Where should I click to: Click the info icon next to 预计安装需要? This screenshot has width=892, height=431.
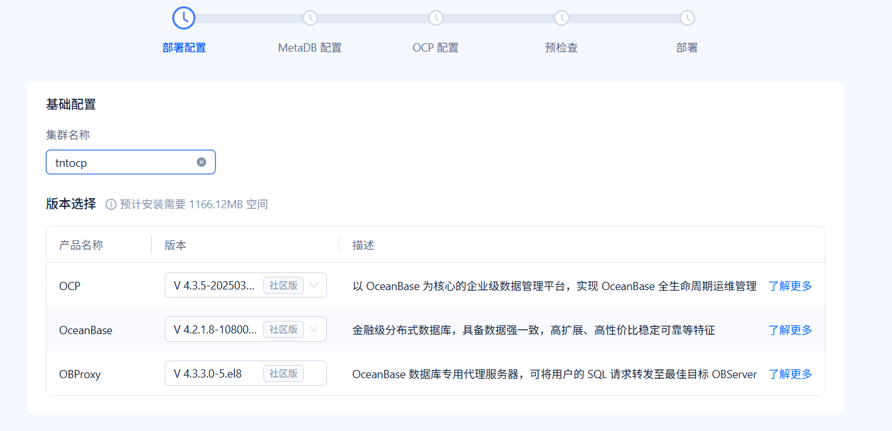click(x=111, y=204)
